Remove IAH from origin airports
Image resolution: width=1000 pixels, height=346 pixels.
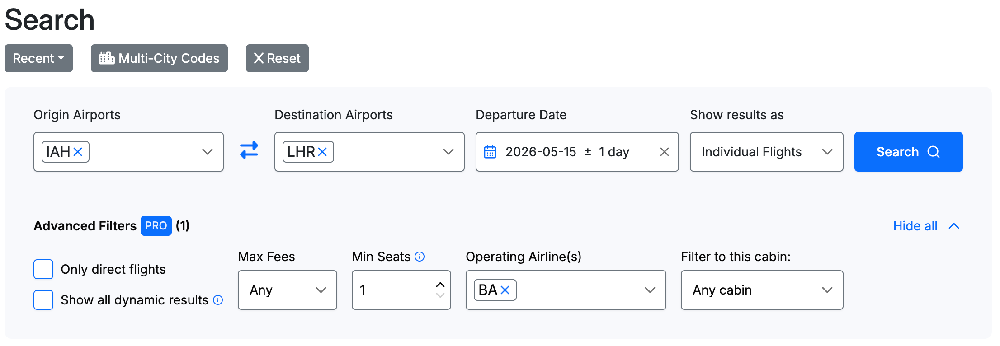(78, 152)
